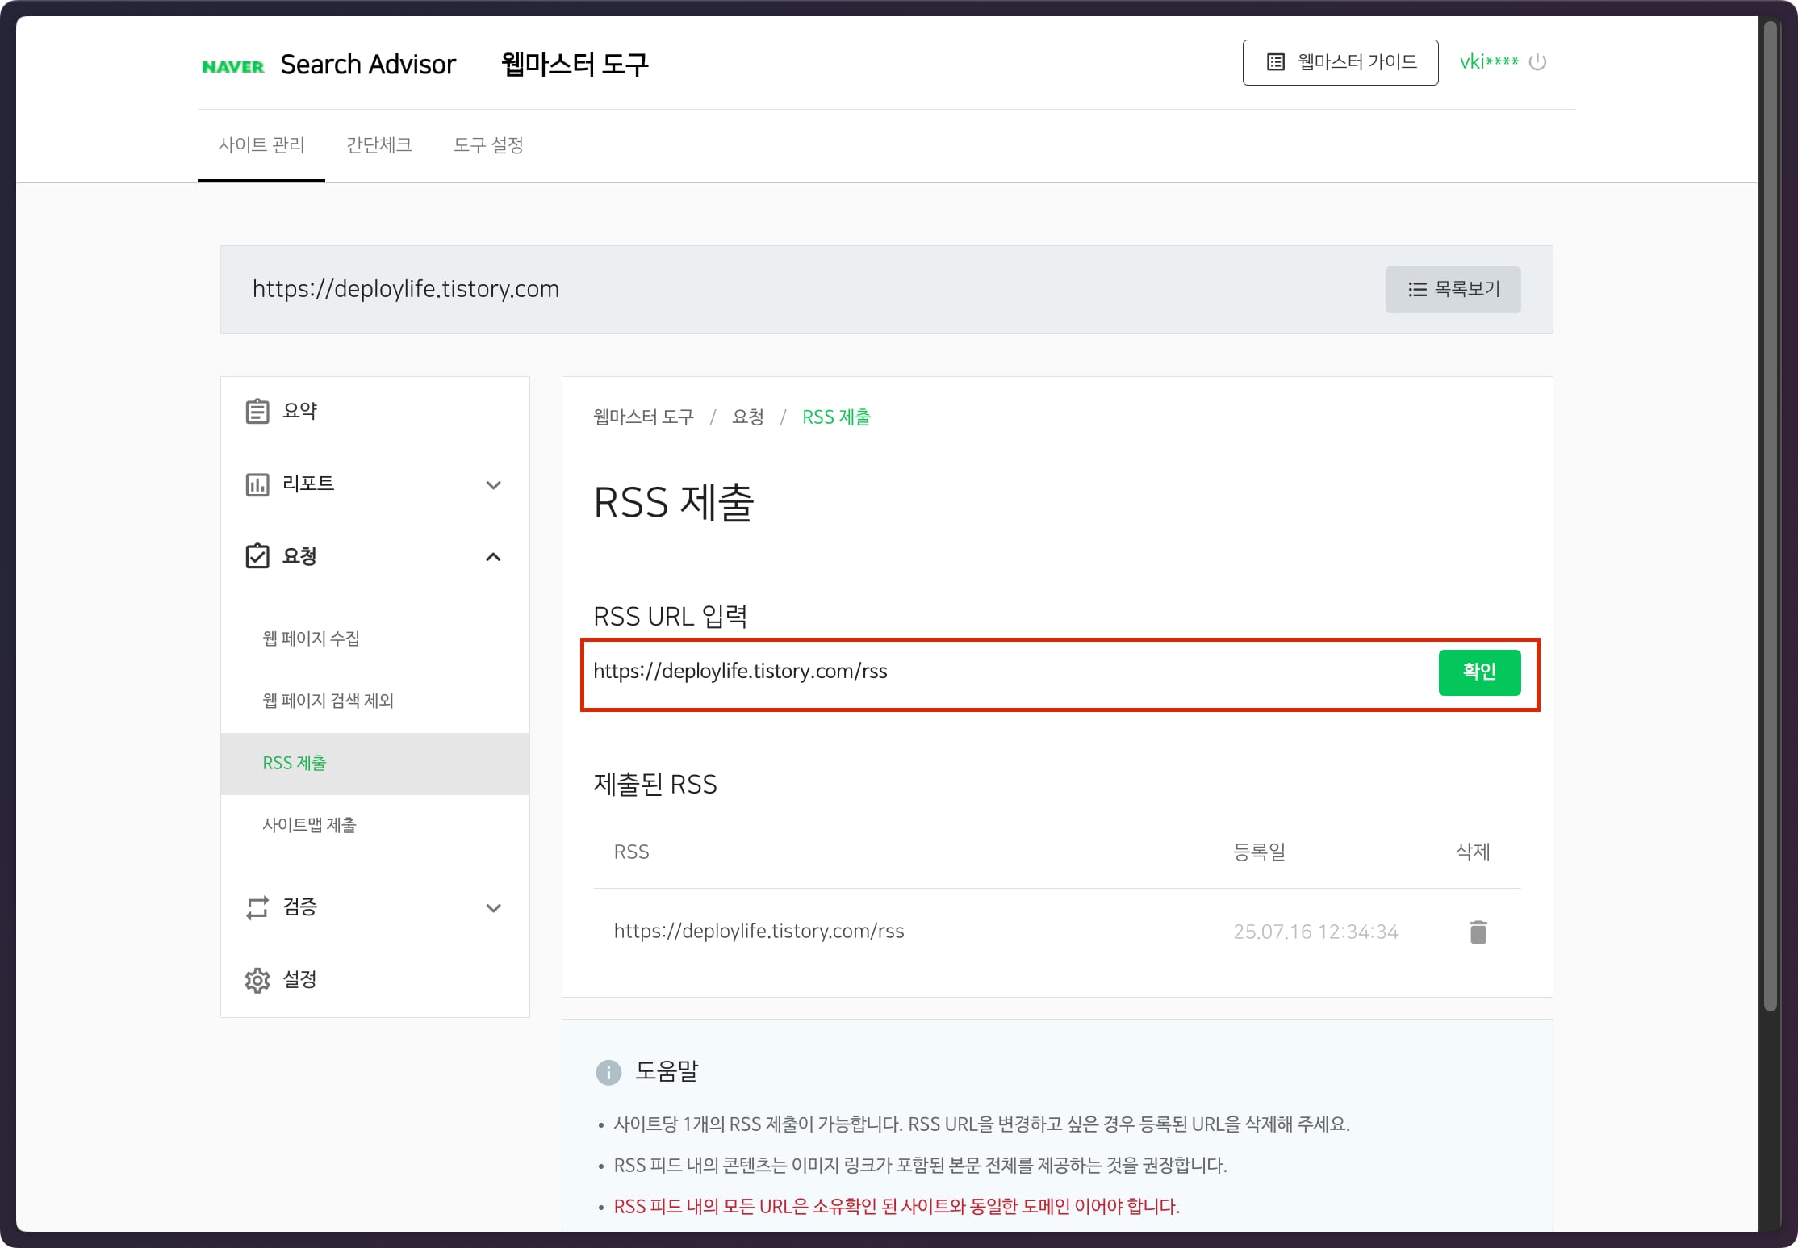Click the 도움말 info circle icon
Screen dimensions: 1798x1248
(608, 1073)
